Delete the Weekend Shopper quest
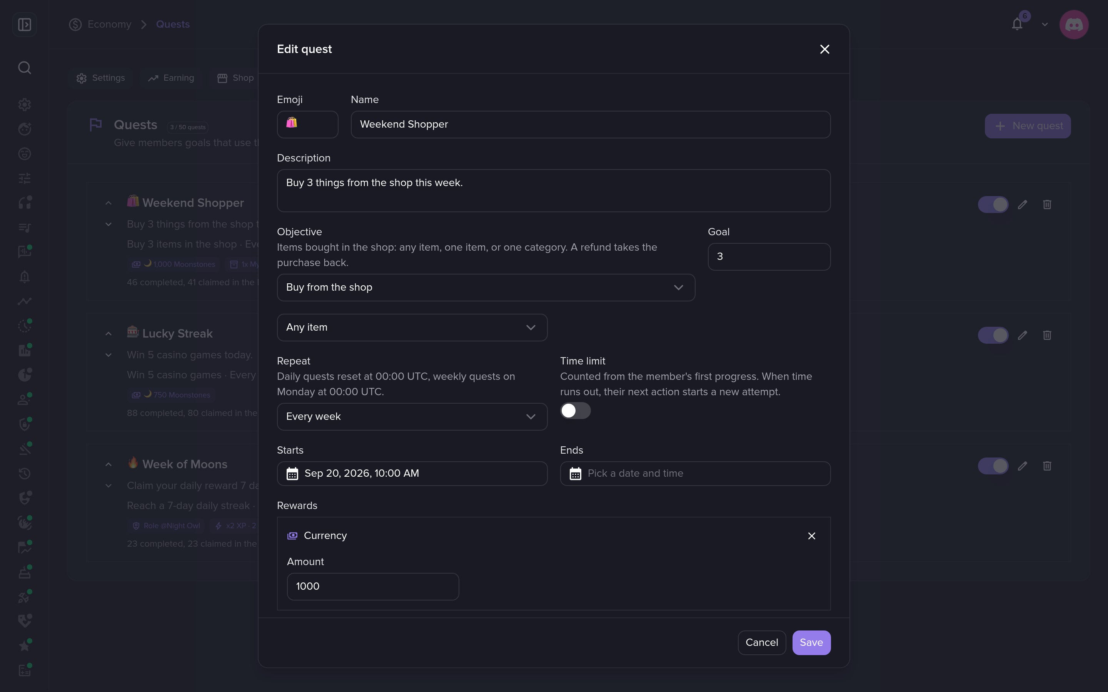Image resolution: width=1108 pixels, height=692 pixels. [1047, 205]
